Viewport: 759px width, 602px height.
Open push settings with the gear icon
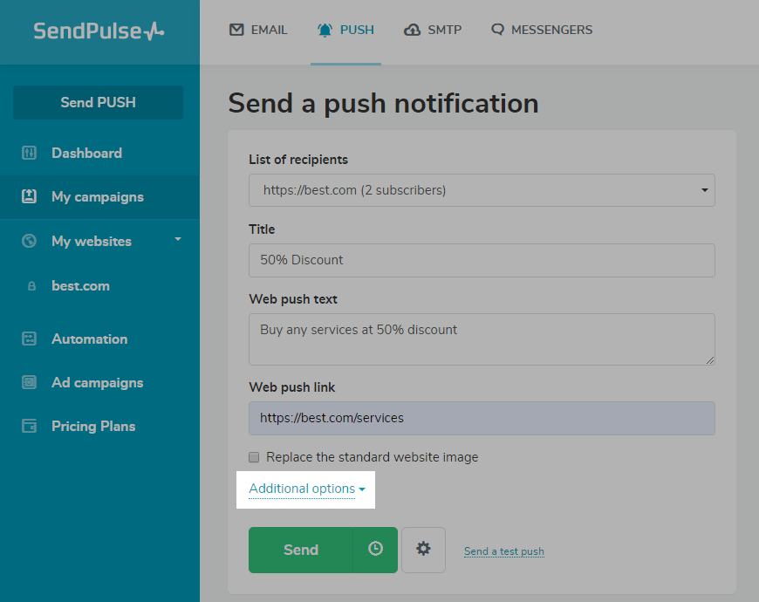tap(423, 550)
